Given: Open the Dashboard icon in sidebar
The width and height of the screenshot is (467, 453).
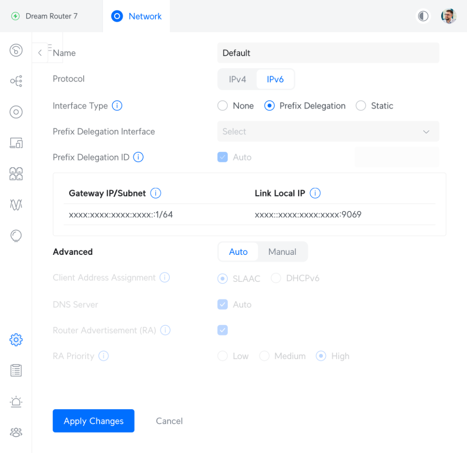Looking at the screenshot, I should pos(16,50).
